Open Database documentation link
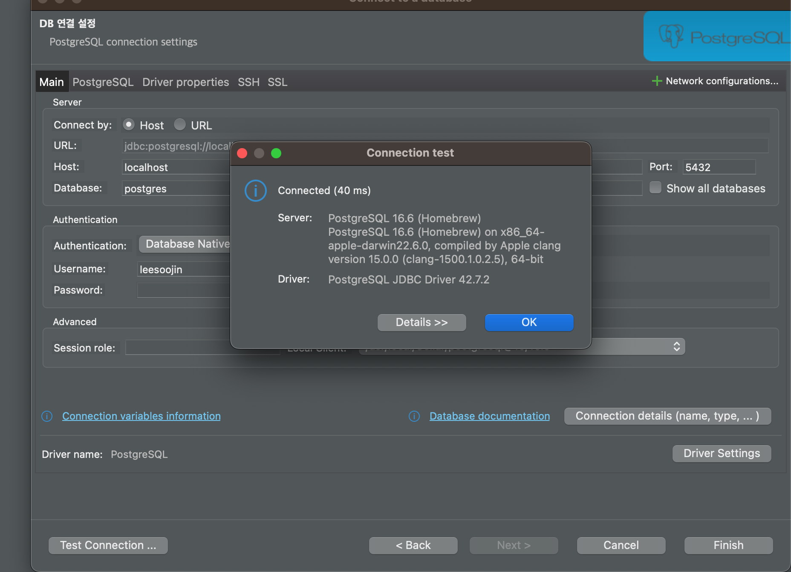The image size is (791, 572). point(490,416)
